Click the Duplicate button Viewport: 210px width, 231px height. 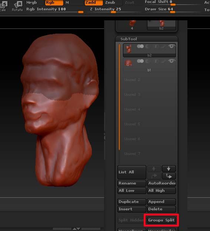[132, 202]
